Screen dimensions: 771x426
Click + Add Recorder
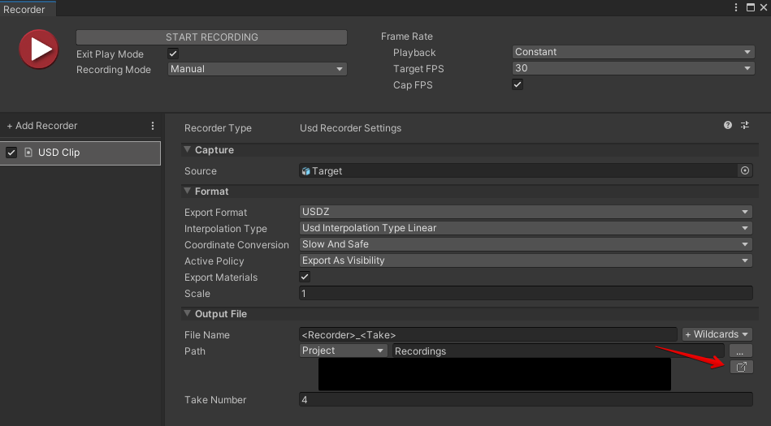[42, 126]
